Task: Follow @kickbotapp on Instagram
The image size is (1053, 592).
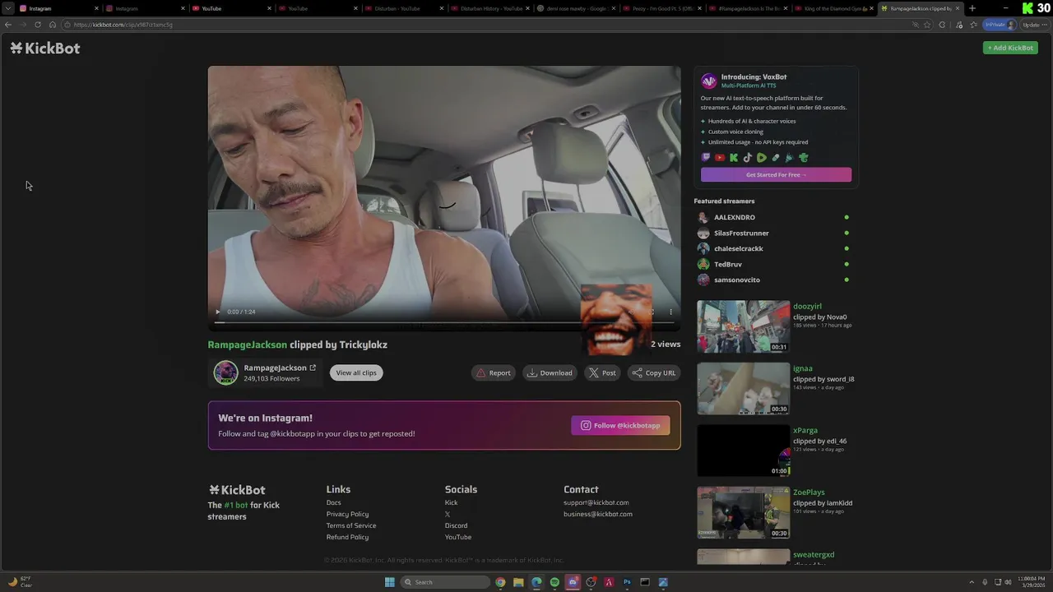Action: (620, 425)
